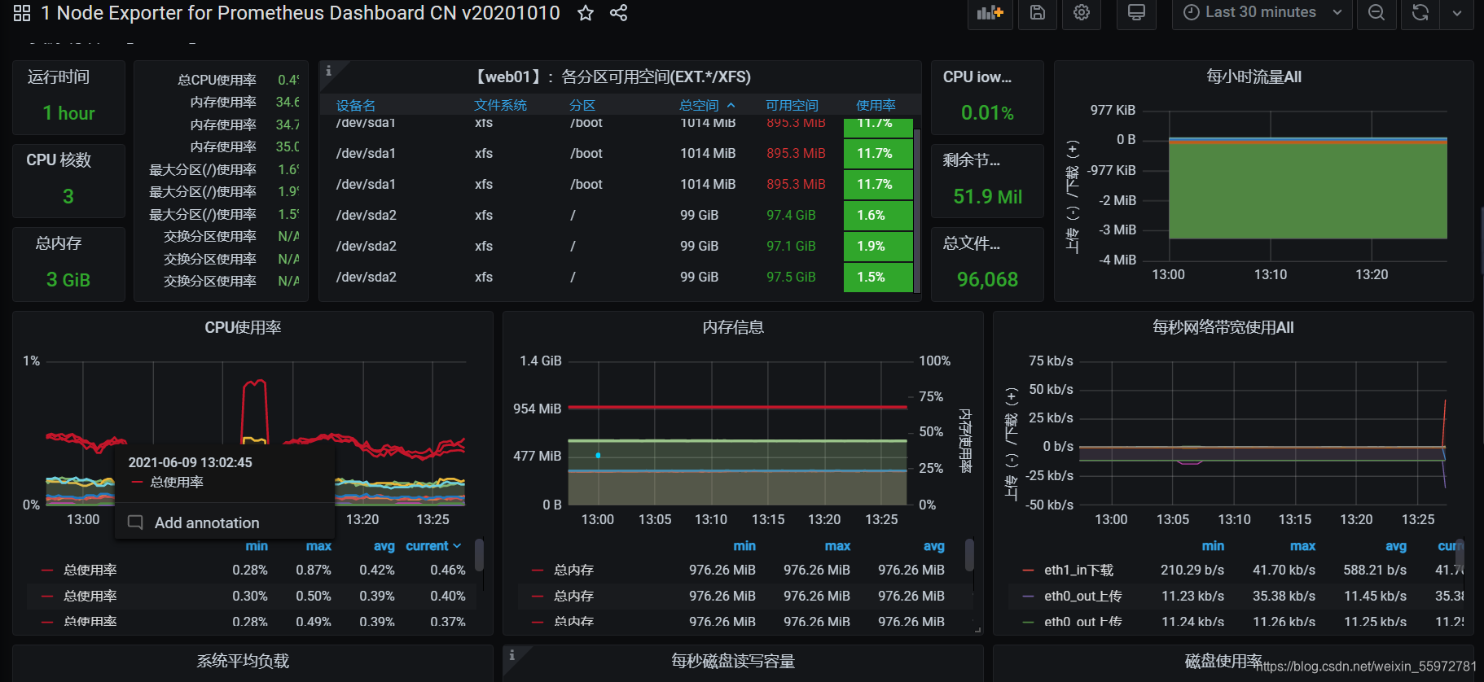Add a new panel to dashboard
The width and height of the screenshot is (1484, 682).
tap(990, 13)
